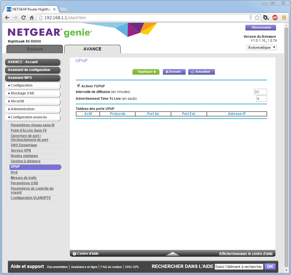Screen dimensions: 291x275
Task: Click the saved password key icon
Action: 250,18
